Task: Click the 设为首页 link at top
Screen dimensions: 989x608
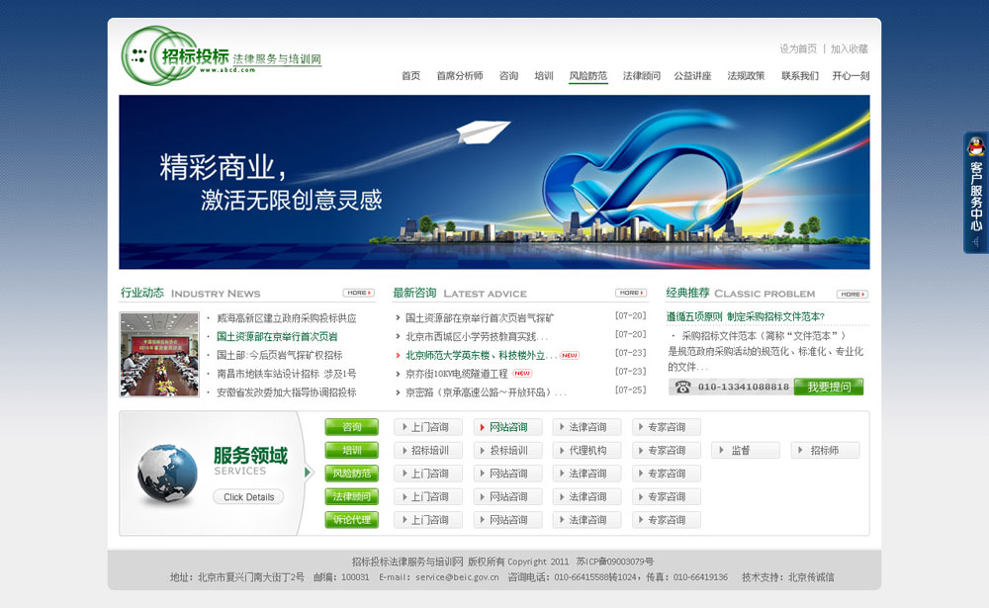Action: [798, 48]
